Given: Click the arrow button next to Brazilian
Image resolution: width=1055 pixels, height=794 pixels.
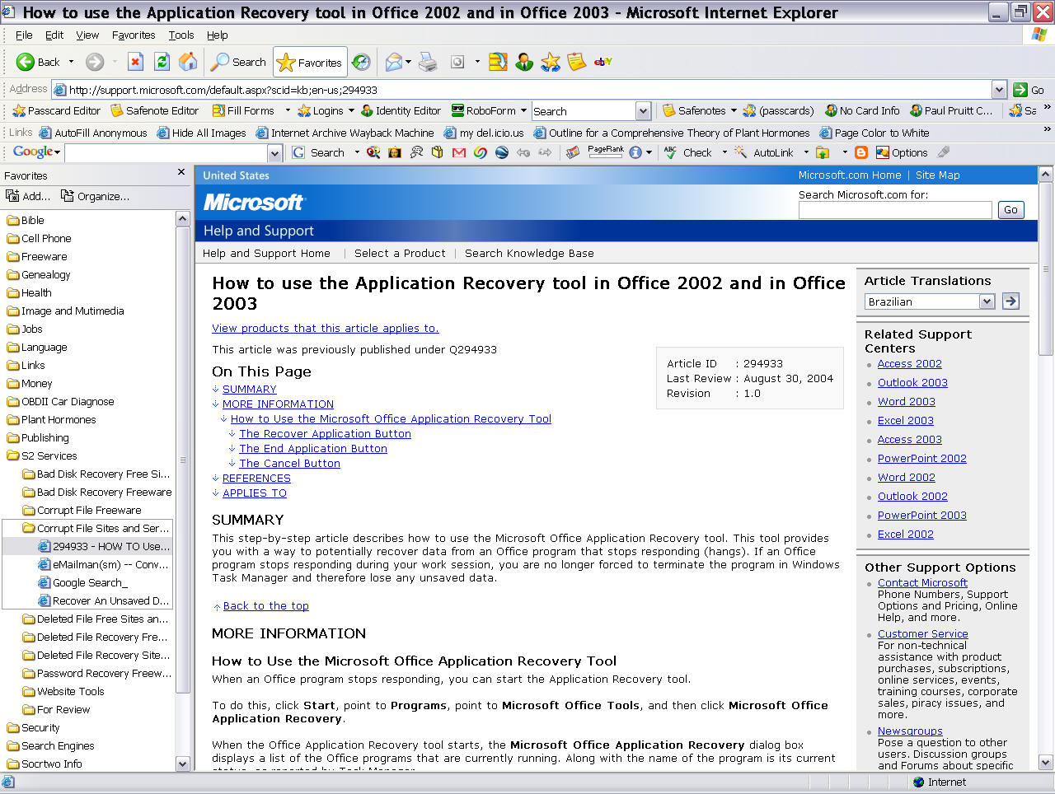Looking at the screenshot, I should pyautogui.click(x=1010, y=301).
